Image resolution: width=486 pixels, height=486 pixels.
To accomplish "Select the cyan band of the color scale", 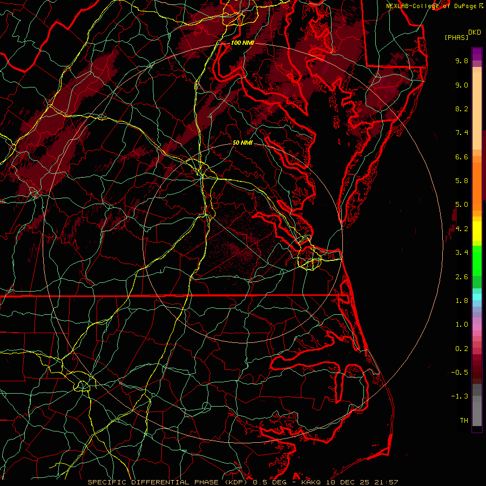I will click(477, 297).
